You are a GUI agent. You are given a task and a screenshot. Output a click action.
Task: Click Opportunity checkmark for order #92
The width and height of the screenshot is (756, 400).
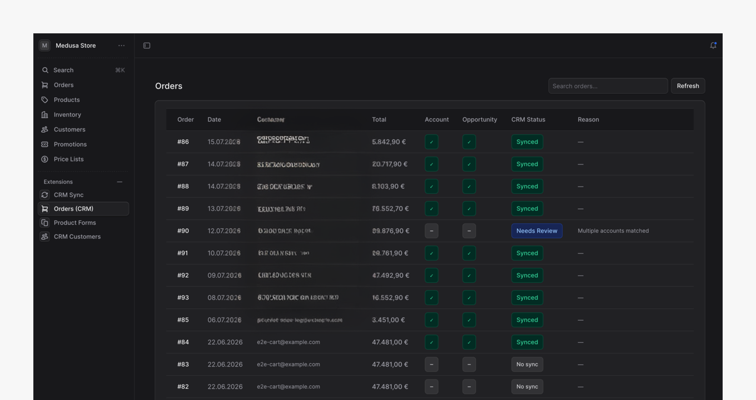click(x=469, y=275)
